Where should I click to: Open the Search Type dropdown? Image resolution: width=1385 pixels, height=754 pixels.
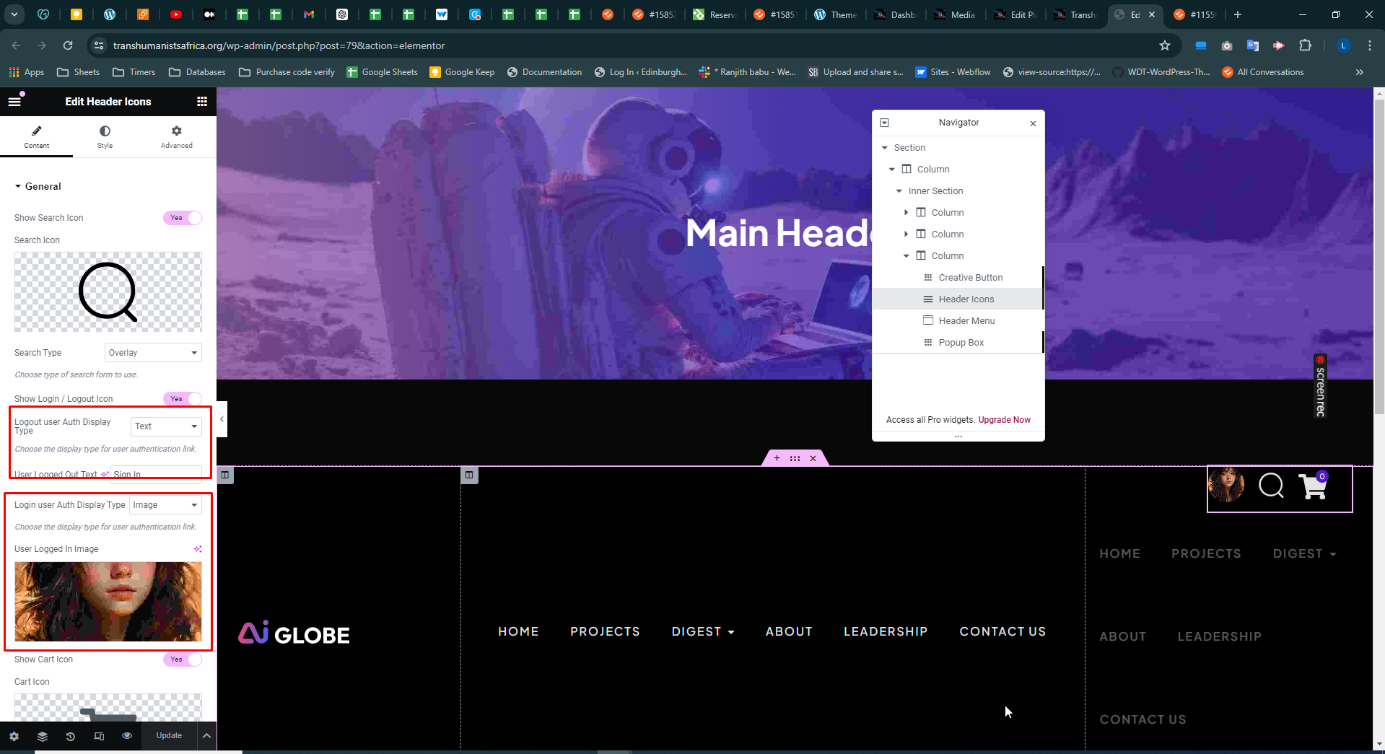(x=153, y=353)
